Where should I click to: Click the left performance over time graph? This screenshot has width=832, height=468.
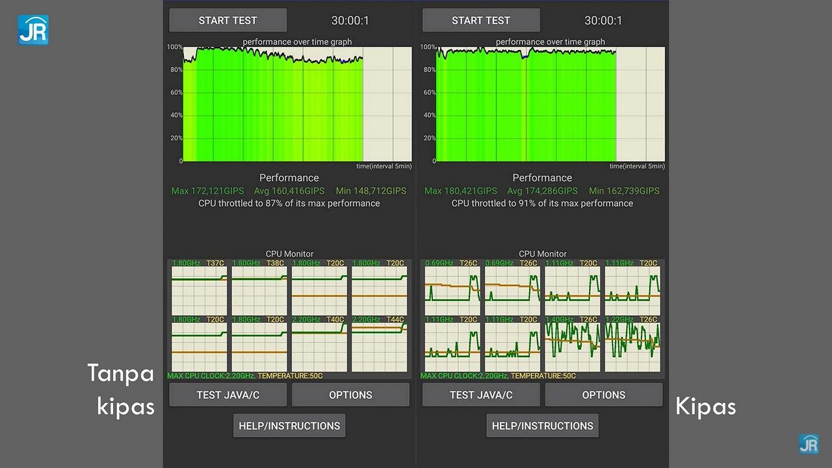point(289,104)
